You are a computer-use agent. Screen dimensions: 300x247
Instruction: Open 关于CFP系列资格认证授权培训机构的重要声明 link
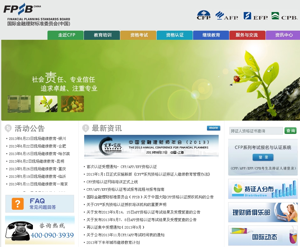126,205
